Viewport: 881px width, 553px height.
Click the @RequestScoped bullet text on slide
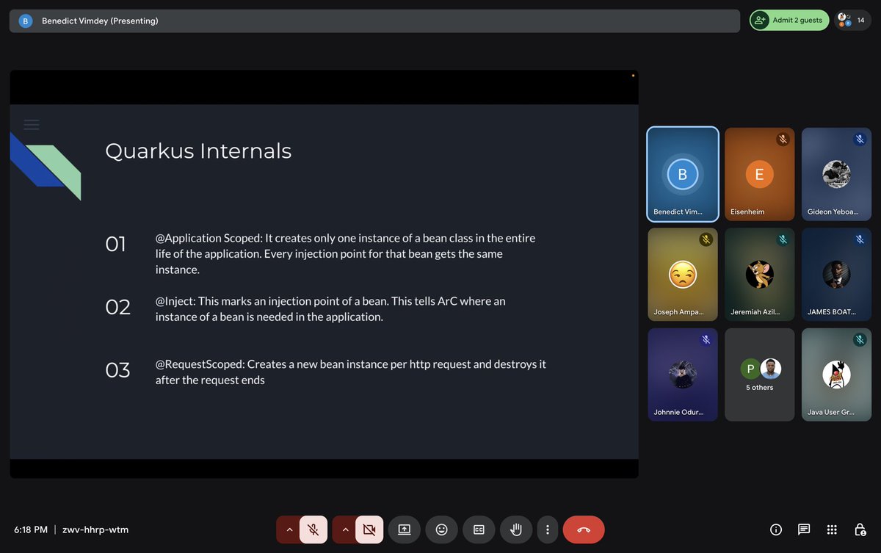tap(351, 372)
